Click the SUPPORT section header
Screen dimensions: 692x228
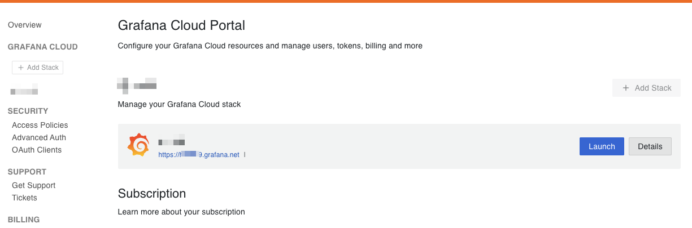pos(27,172)
